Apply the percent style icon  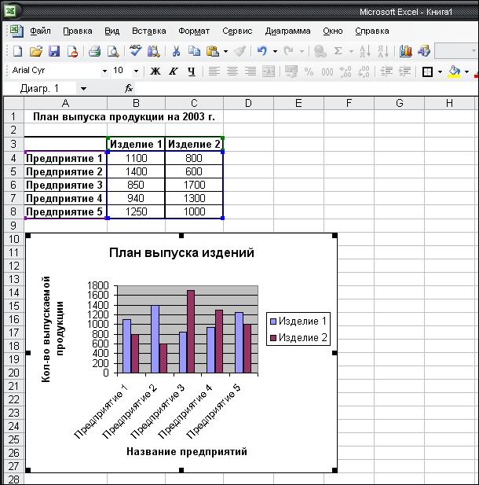coord(309,72)
